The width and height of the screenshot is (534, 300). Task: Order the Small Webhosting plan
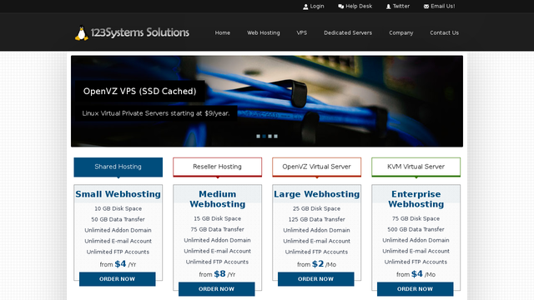tap(117, 279)
